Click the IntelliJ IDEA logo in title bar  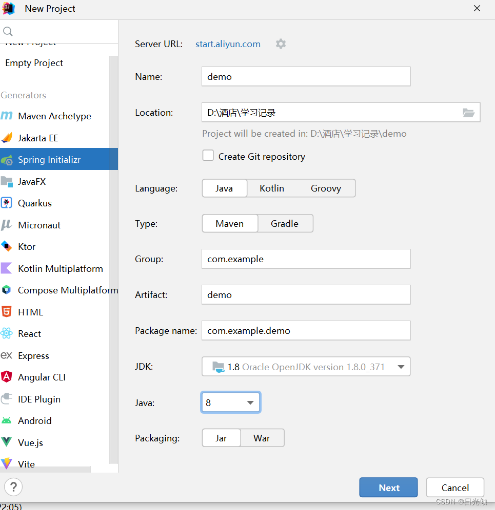(x=9, y=9)
